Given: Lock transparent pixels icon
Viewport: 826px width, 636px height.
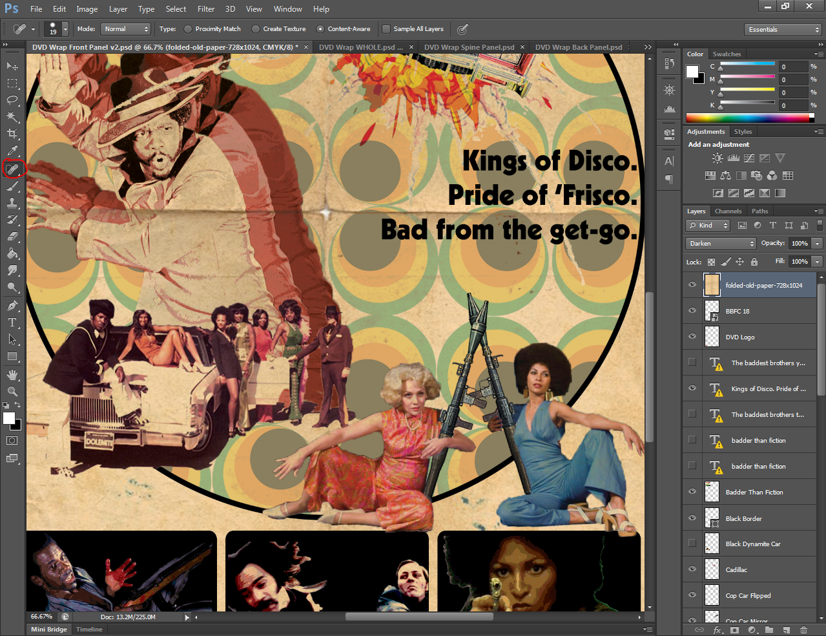Looking at the screenshot, I should tap(711, 262).
